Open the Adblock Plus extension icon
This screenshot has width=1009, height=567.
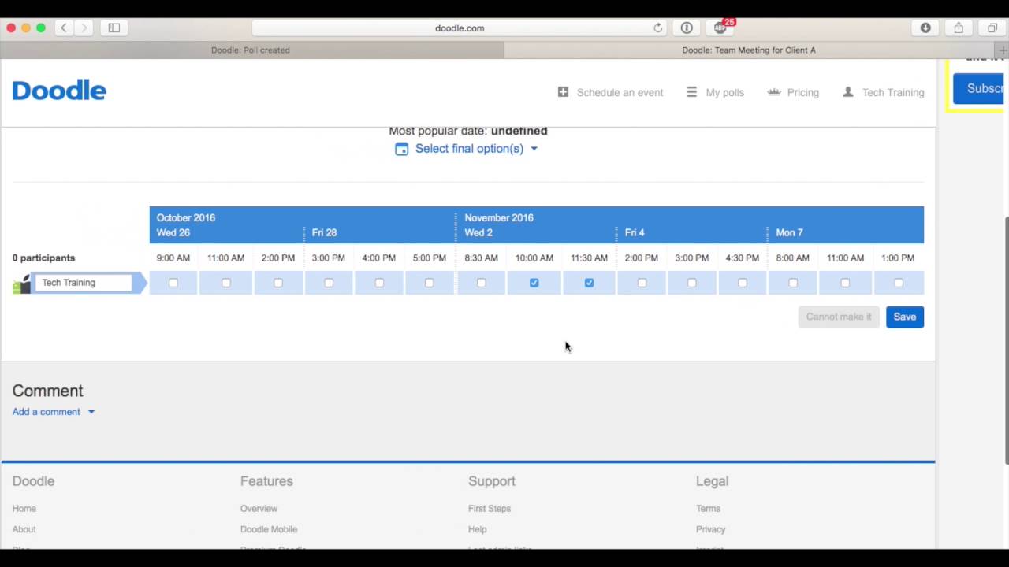tap(720, 28)
